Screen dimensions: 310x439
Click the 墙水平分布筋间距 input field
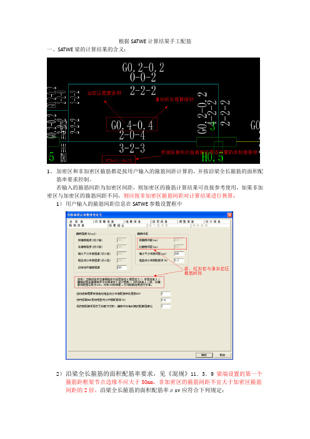point(179,253)
